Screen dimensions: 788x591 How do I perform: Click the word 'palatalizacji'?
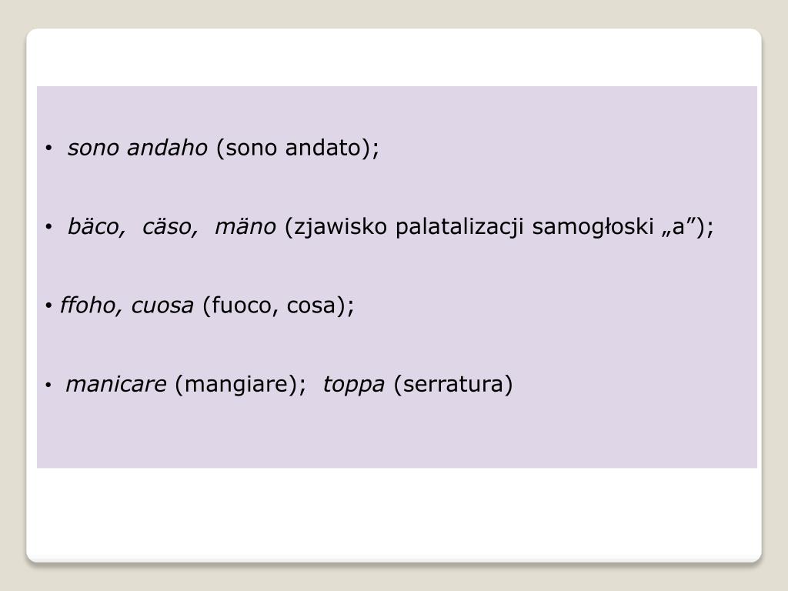coord(459,227)
